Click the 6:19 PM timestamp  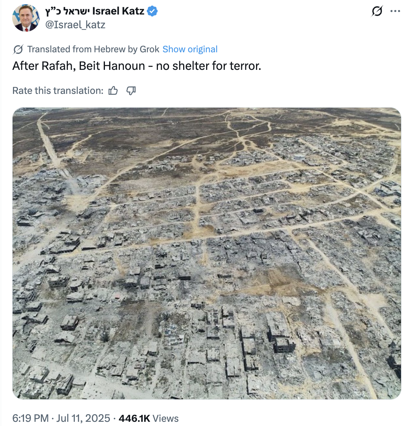31,418
